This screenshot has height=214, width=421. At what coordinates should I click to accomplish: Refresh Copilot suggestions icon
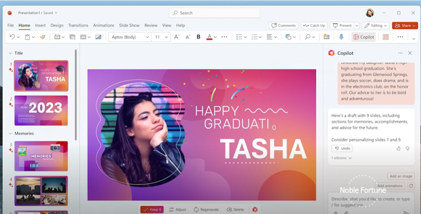pos(411,186)
